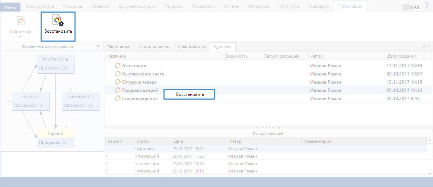Click the Восстановить ribbon icon
Screen dimensions: 433x187
coord(58,22)
